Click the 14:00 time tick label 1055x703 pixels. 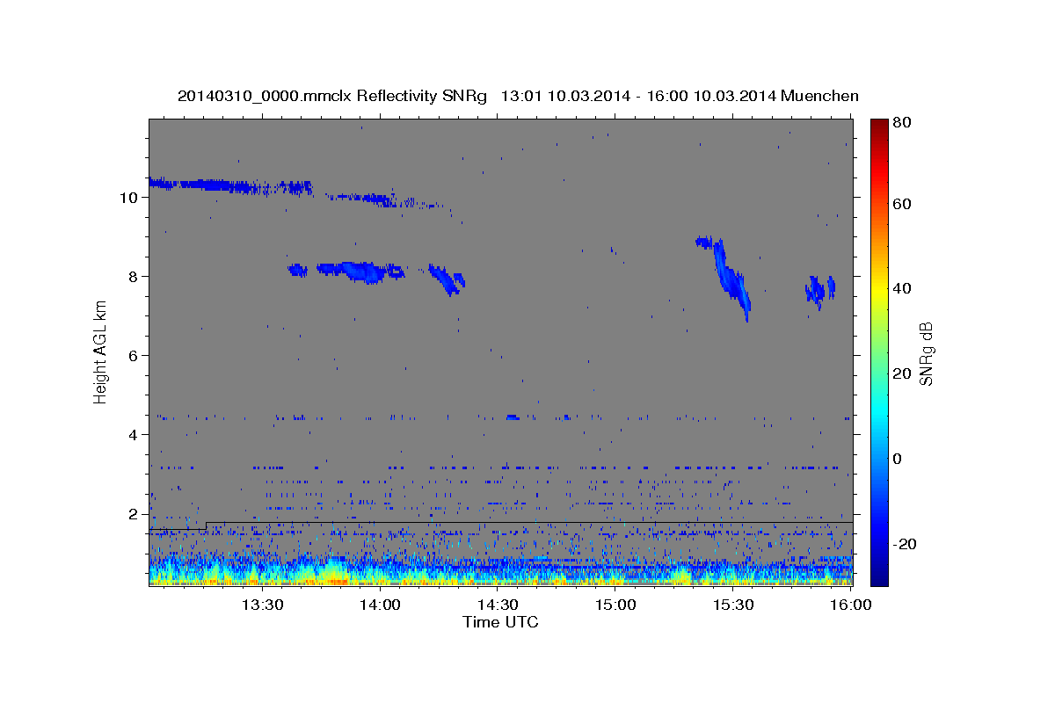pos(380,605)
